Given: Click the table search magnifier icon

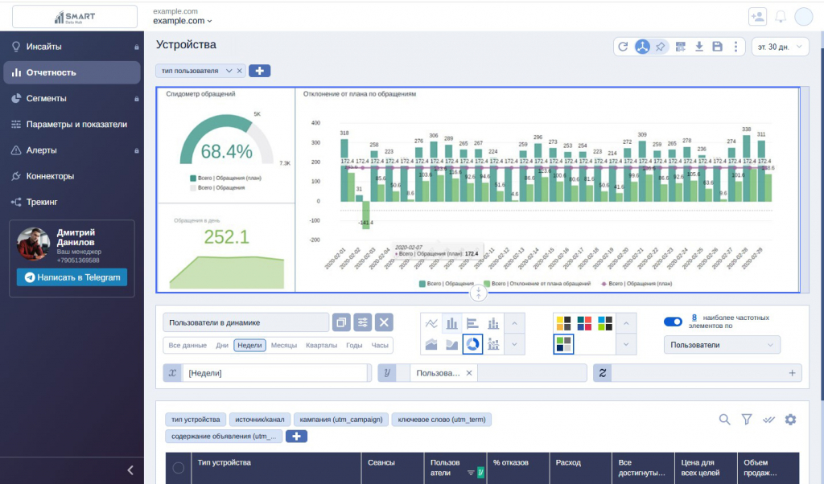Looking at the screenshot, I should (x=724, y=419).
